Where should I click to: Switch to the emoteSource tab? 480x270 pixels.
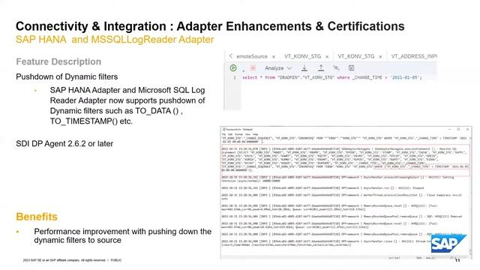tap(252, 56)
